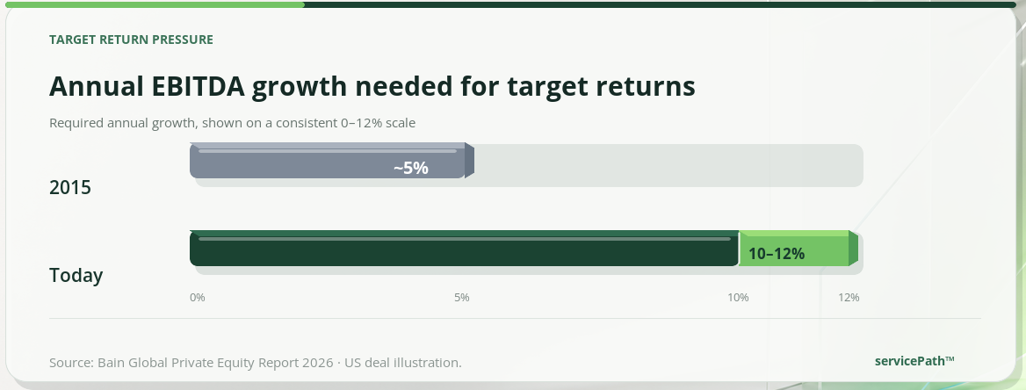Click the Annual EBITDA growth title
This screenshot has width=1026, height=390.
pyautogui.click(x=372, y=86)
